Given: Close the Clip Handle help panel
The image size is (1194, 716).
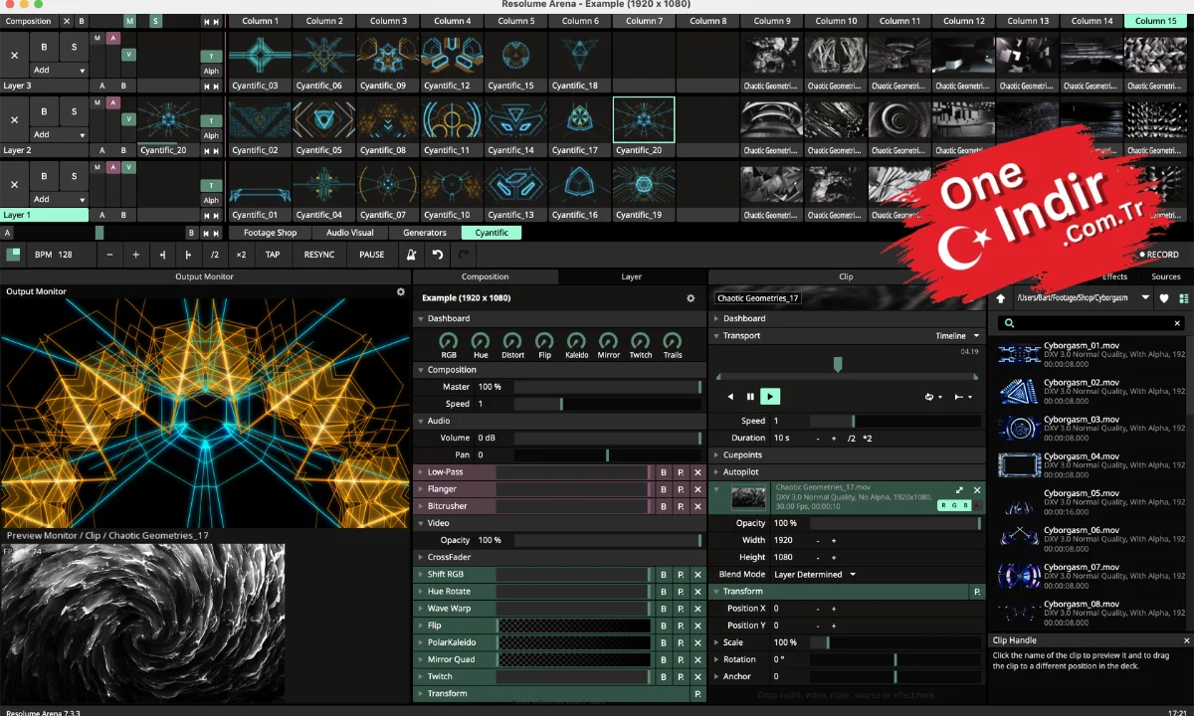Looking at the screenshot, I should coord(1186,640).
